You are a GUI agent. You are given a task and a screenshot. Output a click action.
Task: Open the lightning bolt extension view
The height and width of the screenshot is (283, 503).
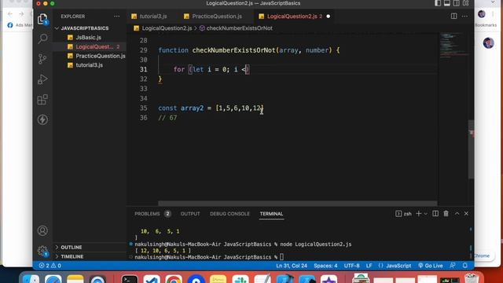coord(42,119)
